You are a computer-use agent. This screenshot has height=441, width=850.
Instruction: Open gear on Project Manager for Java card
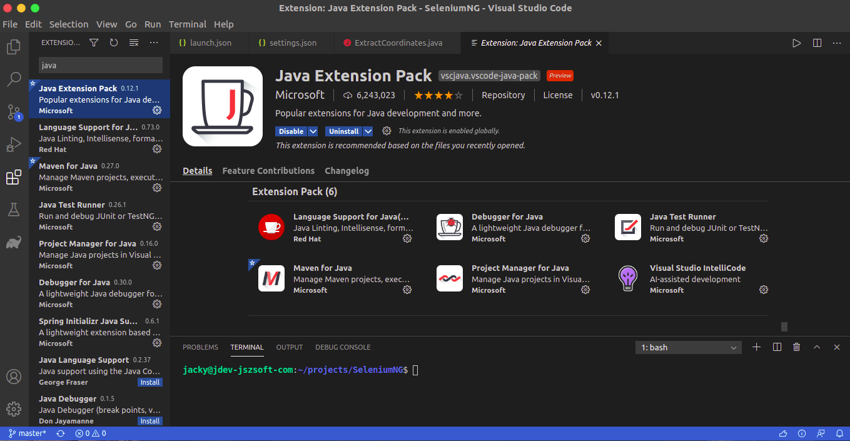(585, 290)
